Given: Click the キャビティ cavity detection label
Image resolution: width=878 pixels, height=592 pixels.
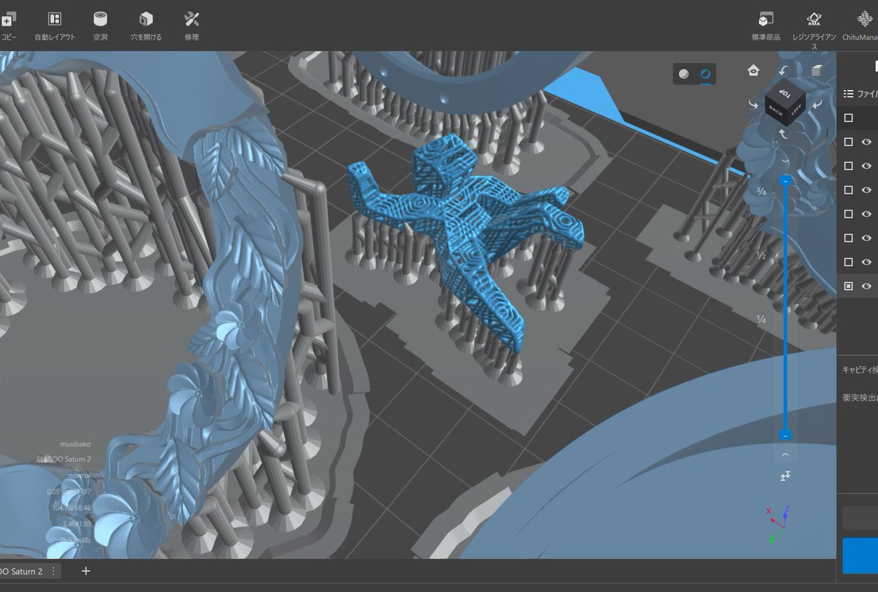Looking at the screenshot, I should [860, 370].
